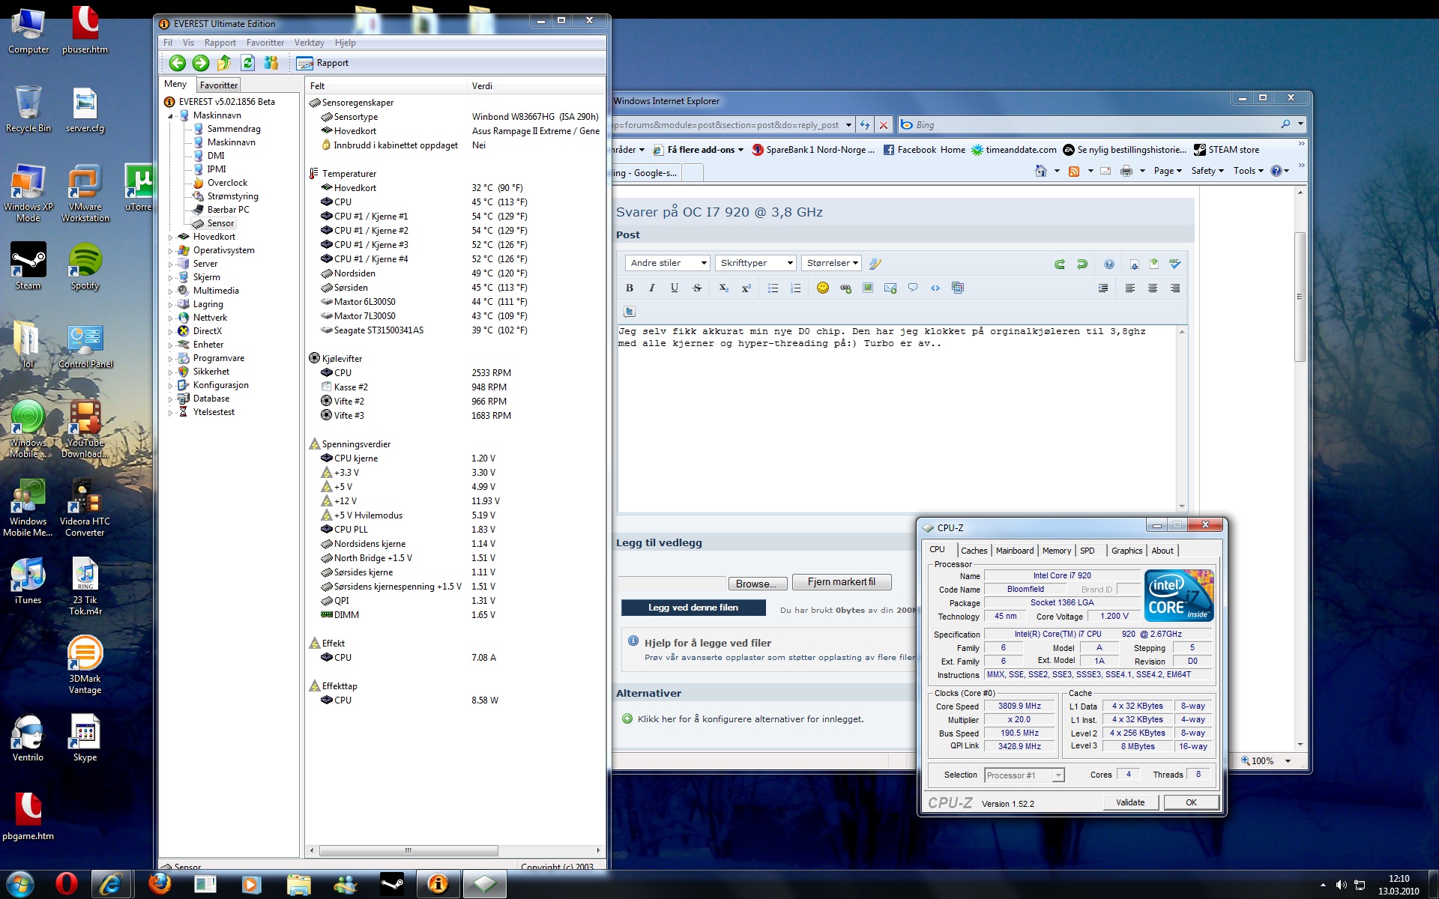This screenshot has height=899, width=1439.
Task: Click Opera icon in the taskbar
Action: click(x=66, y=884)
